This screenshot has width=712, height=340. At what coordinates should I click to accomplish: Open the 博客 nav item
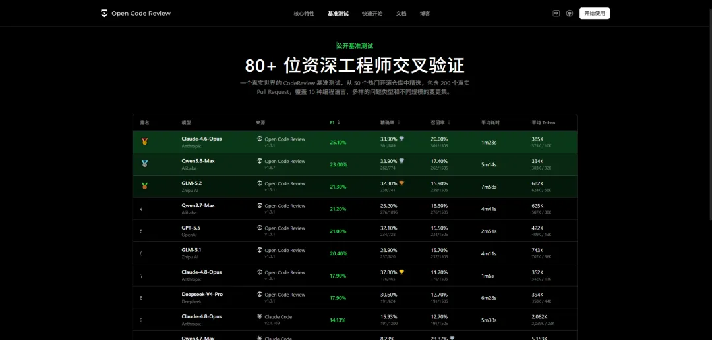tap(425, 14)
